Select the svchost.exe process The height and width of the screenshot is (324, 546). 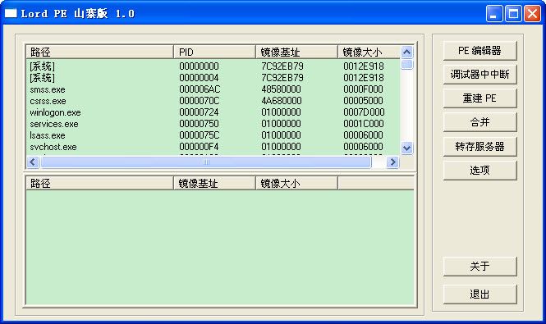213,147
